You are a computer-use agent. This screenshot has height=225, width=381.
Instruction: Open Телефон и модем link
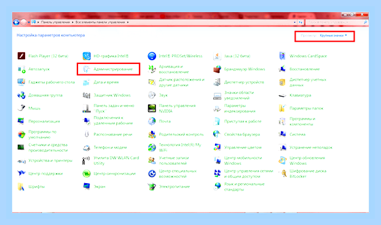[110, 148]
